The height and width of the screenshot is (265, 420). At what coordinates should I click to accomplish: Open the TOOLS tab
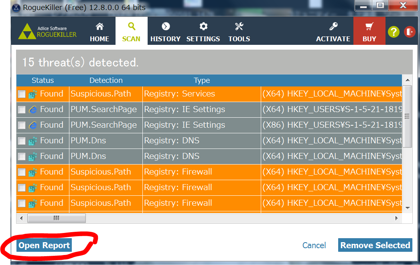point(239,32)
